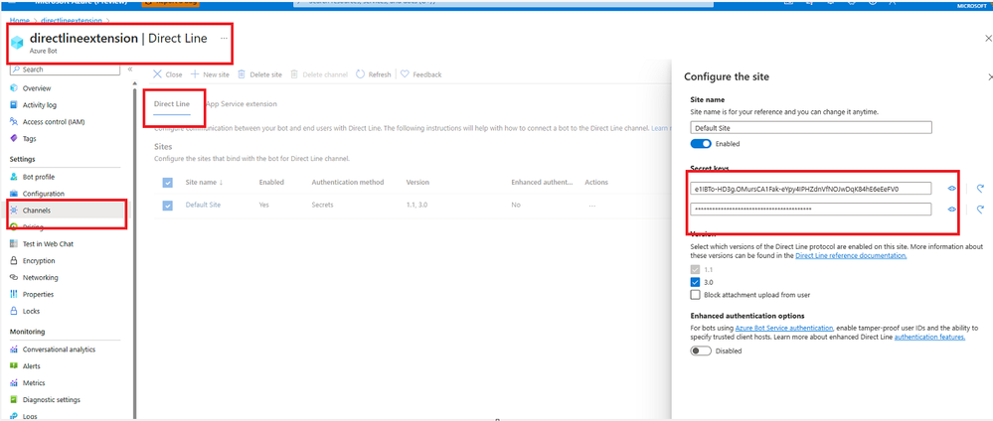This screenshot has height=421, width=993.
Task: Click the first secret key field
Action: tap(811, 189)
